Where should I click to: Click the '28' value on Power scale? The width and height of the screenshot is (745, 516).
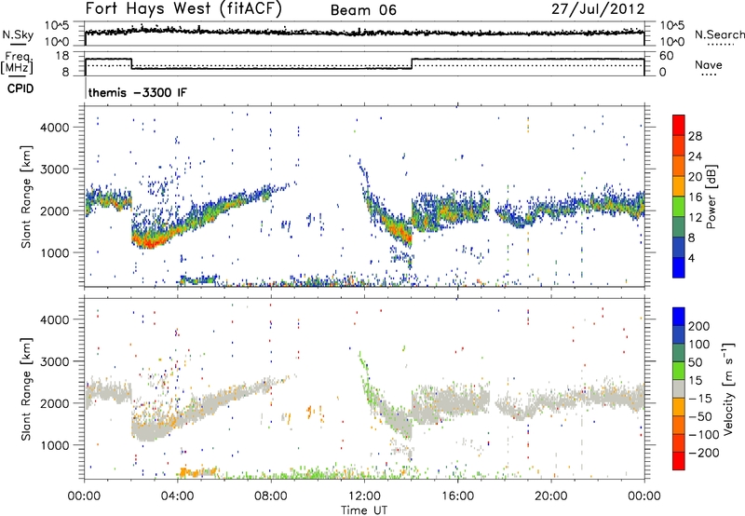tap(695, 136)
